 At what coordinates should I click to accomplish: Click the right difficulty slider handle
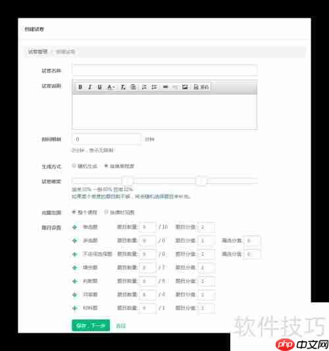point(201,181)
